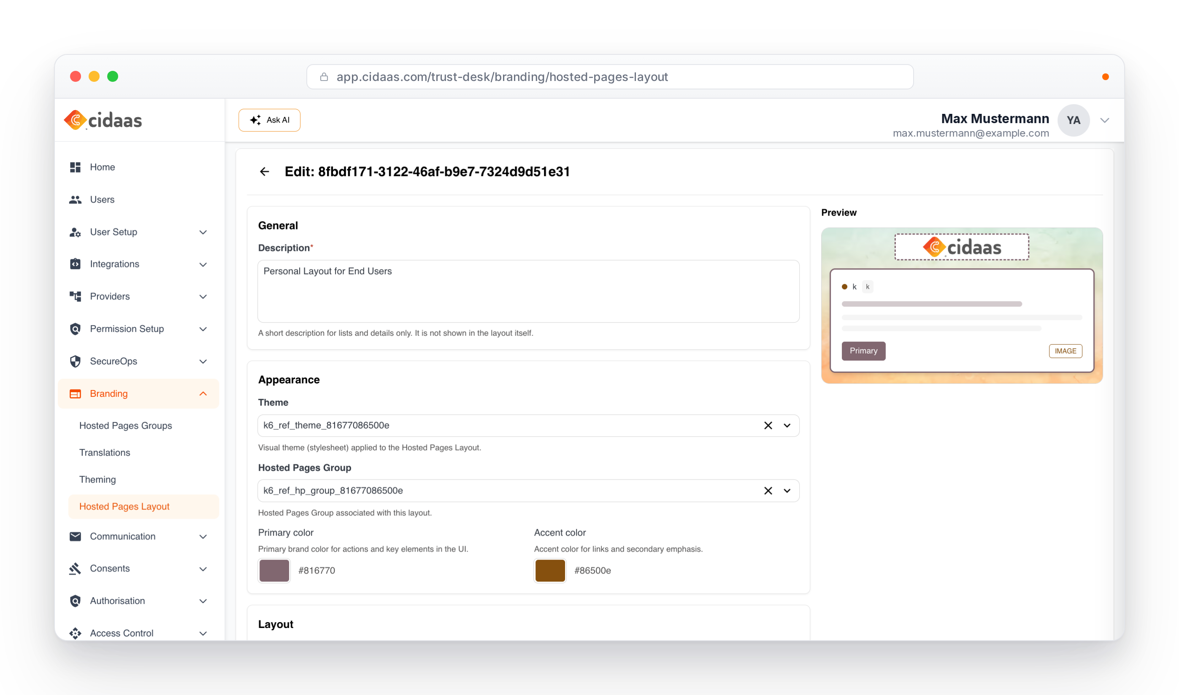The height and width of the screenshot is (695, 1179).
Task: Click the Users people icon
Action: coord(75,199)
